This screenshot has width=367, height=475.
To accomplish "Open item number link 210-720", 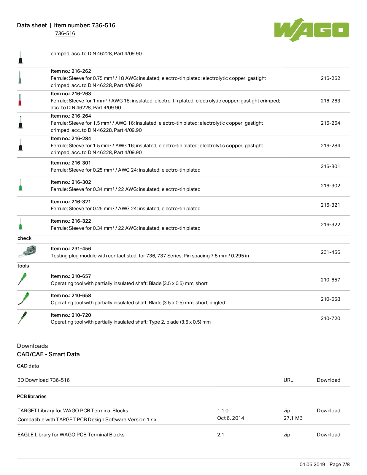I will click(330, 318).
